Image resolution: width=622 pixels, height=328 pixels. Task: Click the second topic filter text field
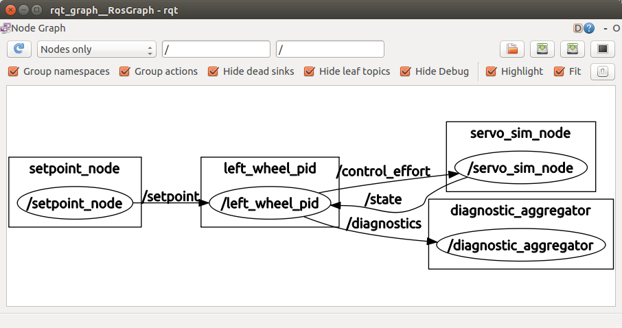pos(330,49)
